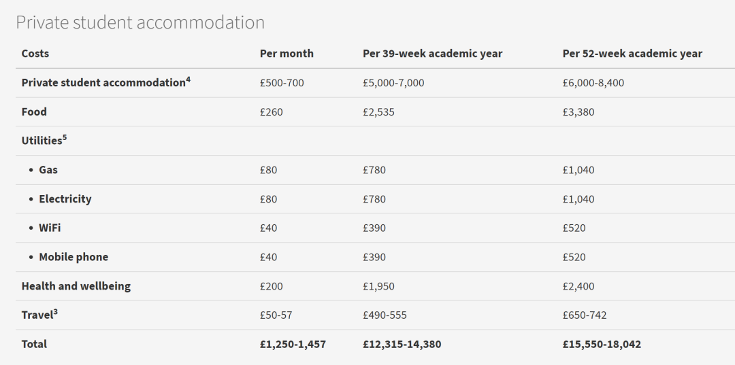Select the Per 39-week academic year header
Image resolution: width=735 pixels, height=365 pixels.
pos(432,54)
